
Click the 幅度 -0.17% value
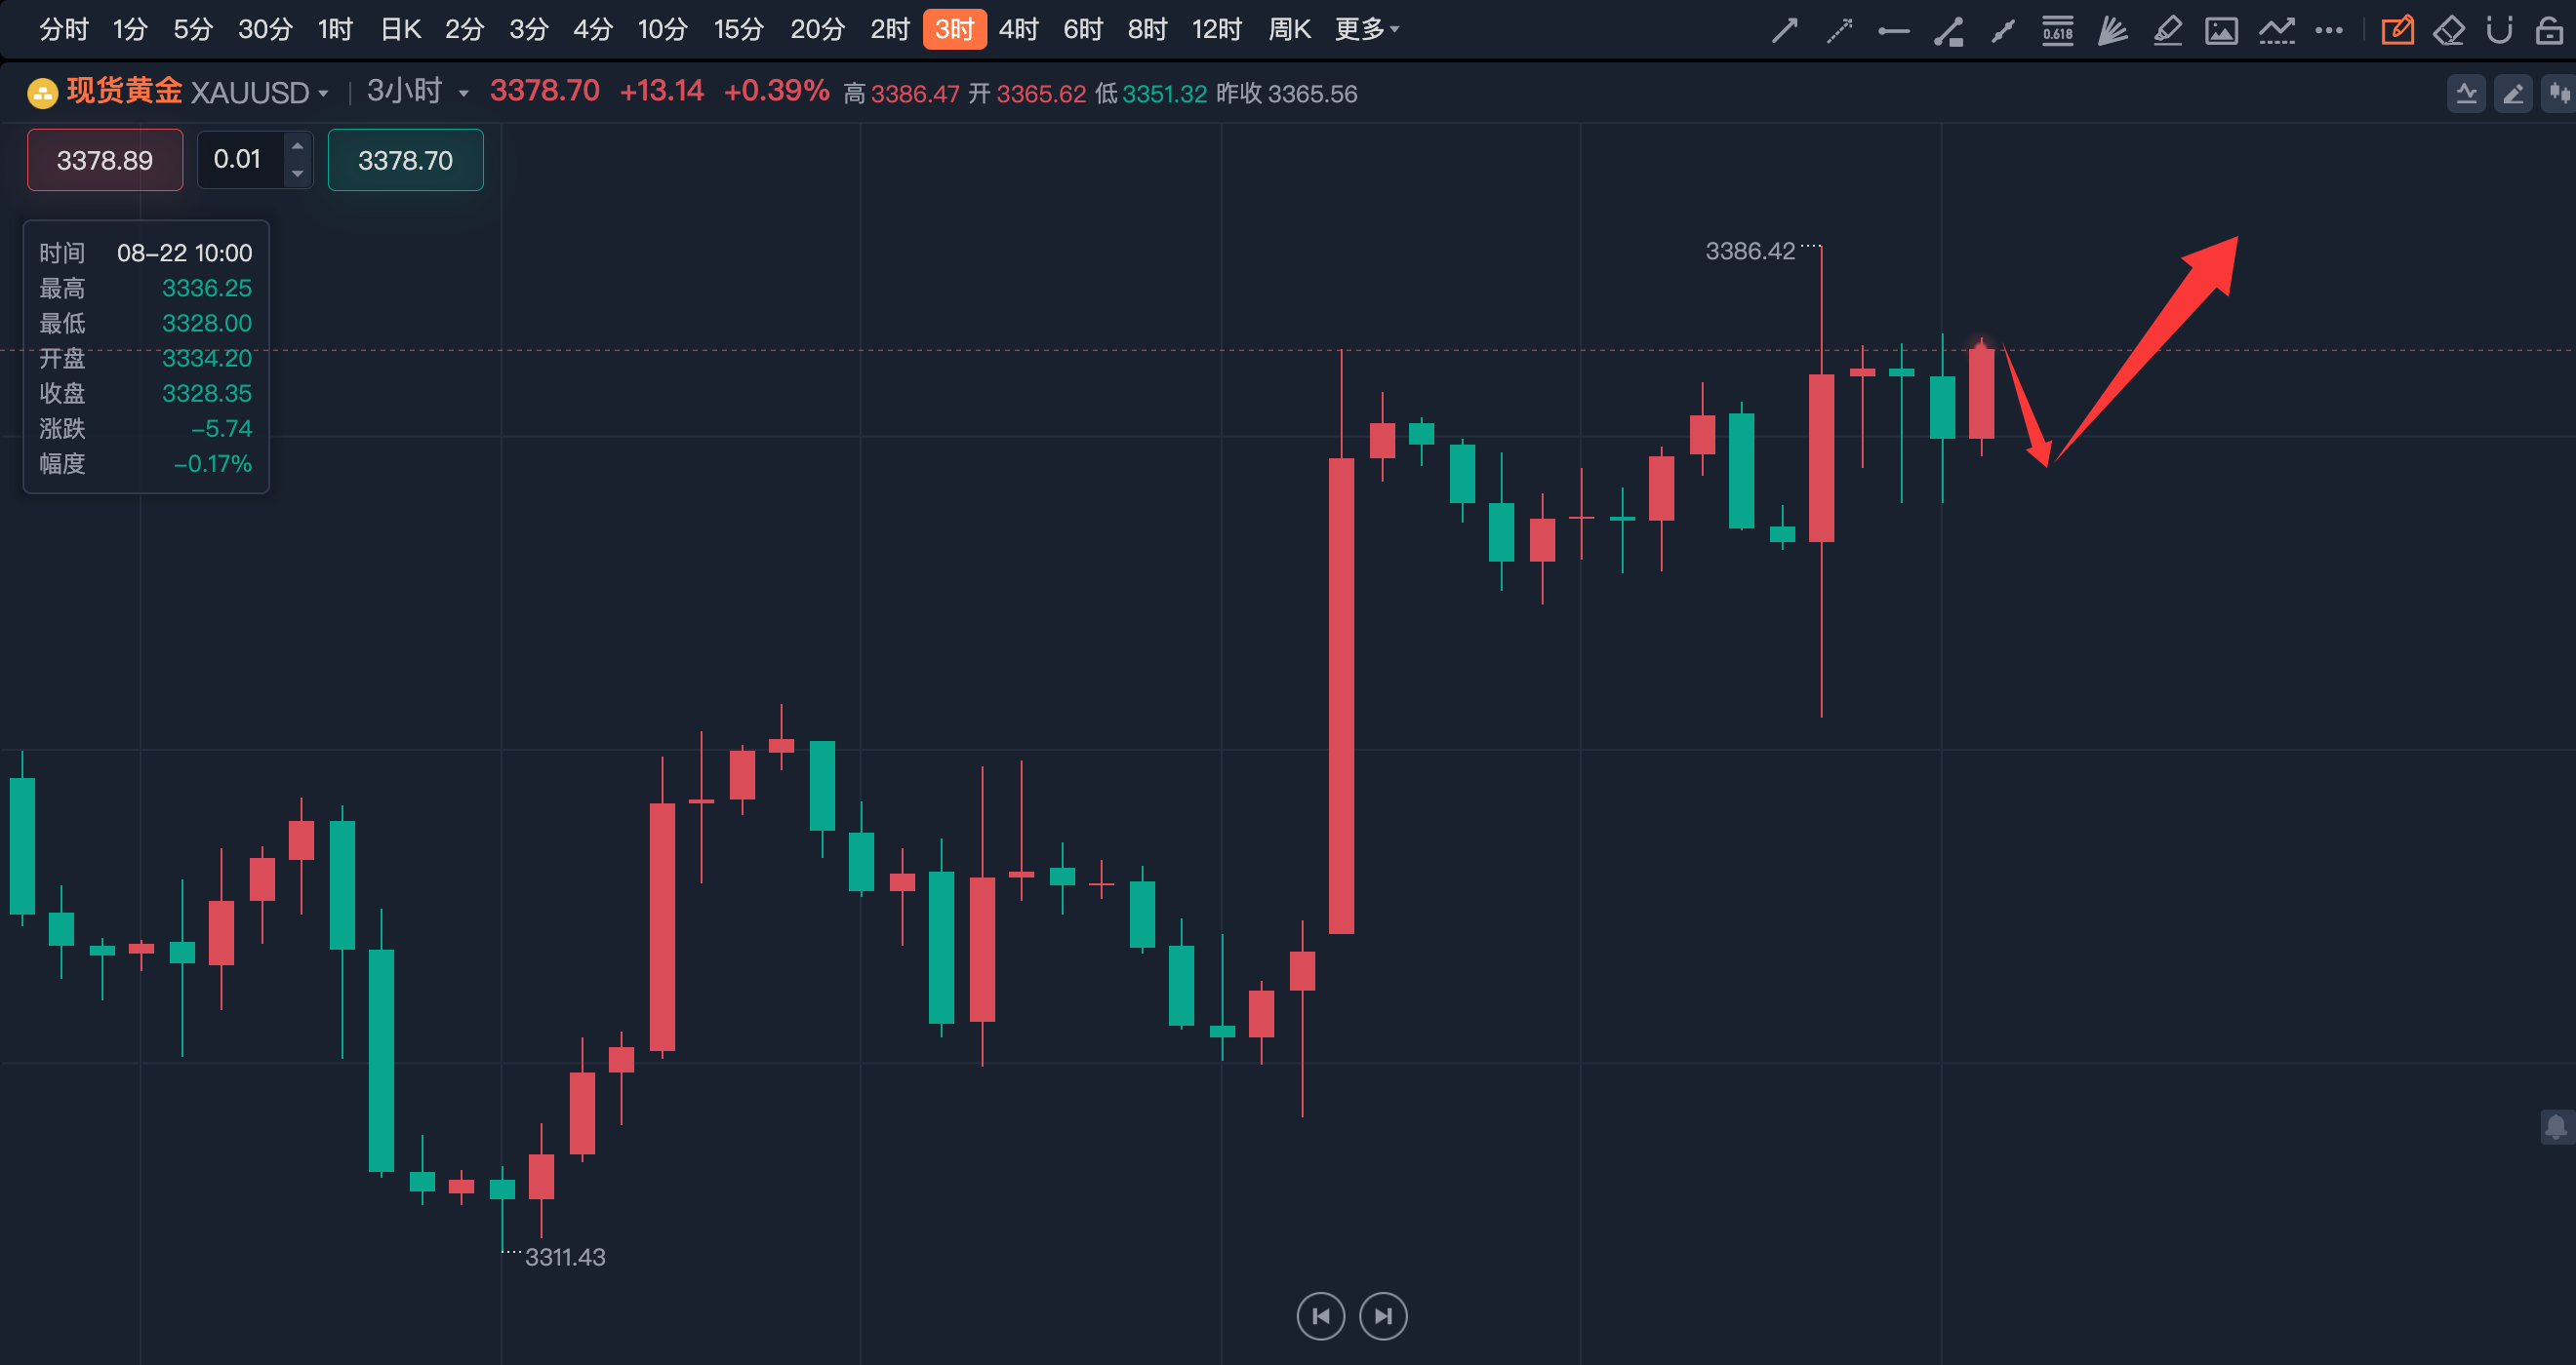click(x=212, y=464)
